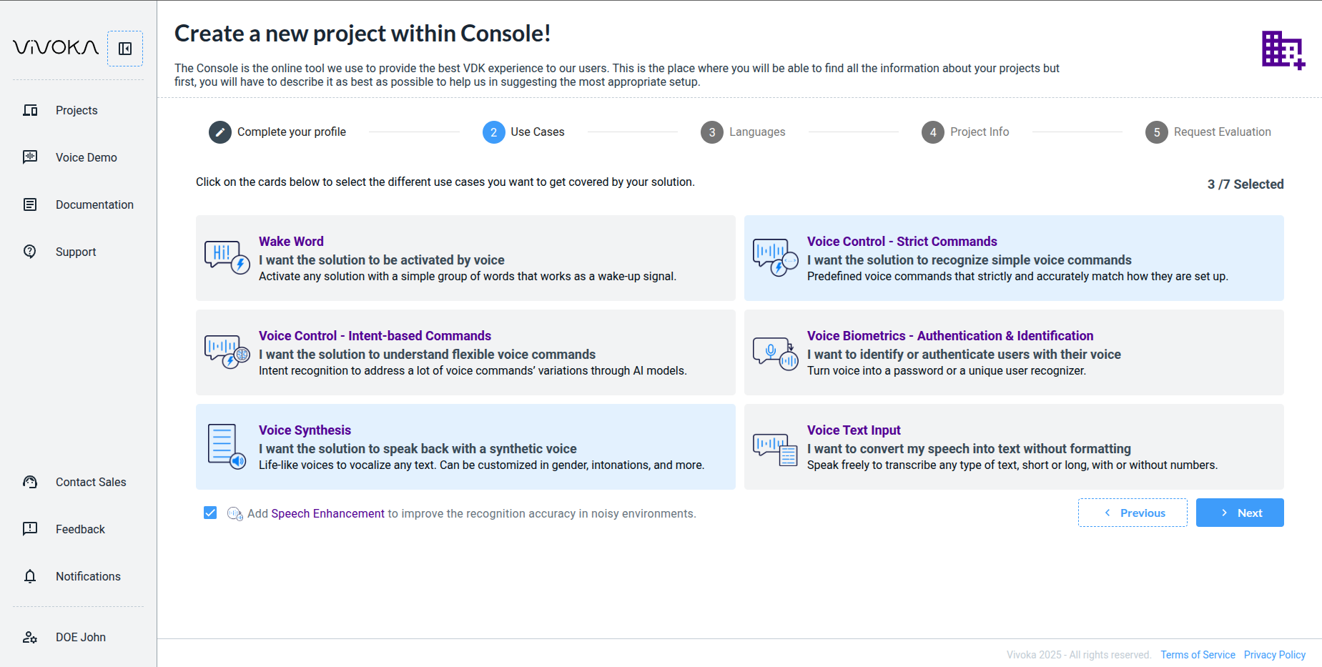The image size is (1322, 667).
Task: Deselect the Voice Synthesis use case card
Action: point(465,447)
